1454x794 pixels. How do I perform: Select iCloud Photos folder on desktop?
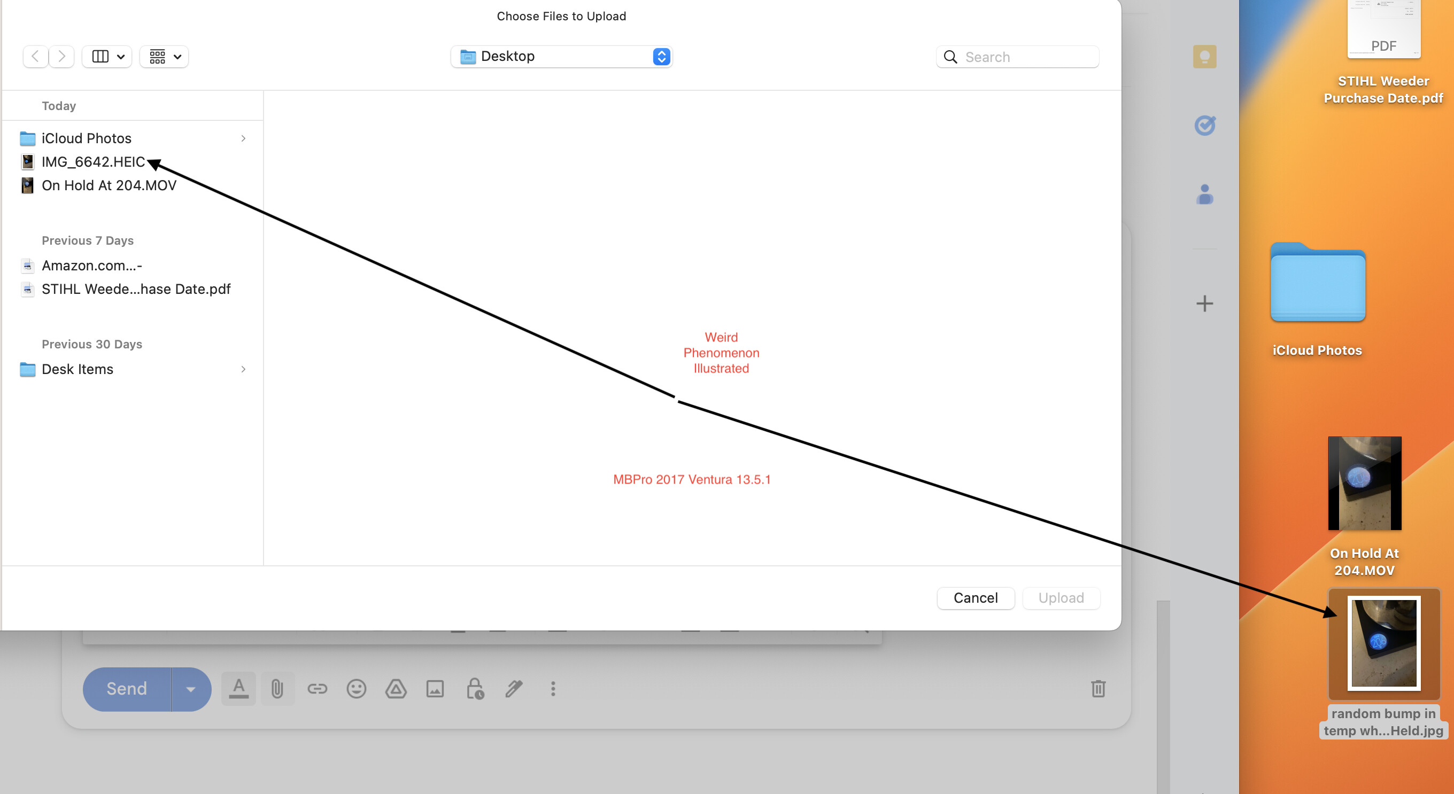1317,299
